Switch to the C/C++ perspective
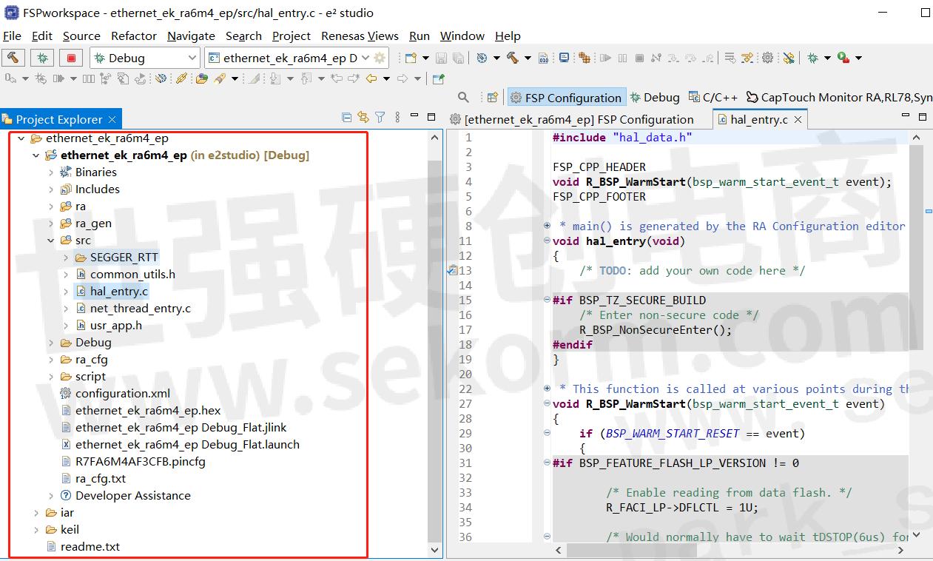Screen dimensions: 933x561 pos(713,98)
